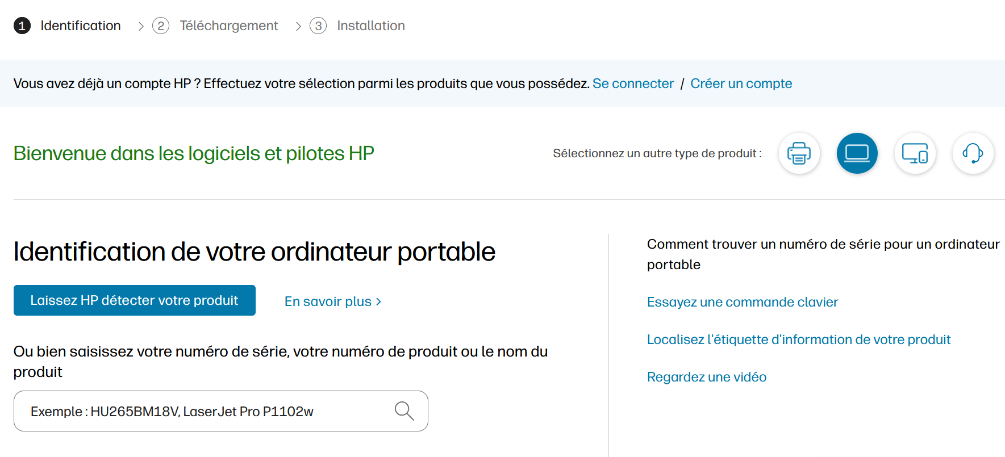
Task: Open the Installation step
Action: (x=371, y=26)
